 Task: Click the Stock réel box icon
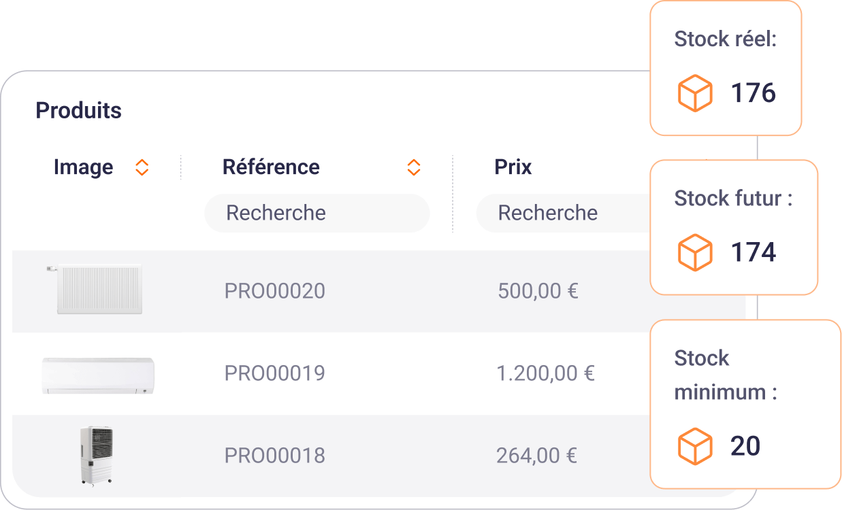(x=695, y=94)
